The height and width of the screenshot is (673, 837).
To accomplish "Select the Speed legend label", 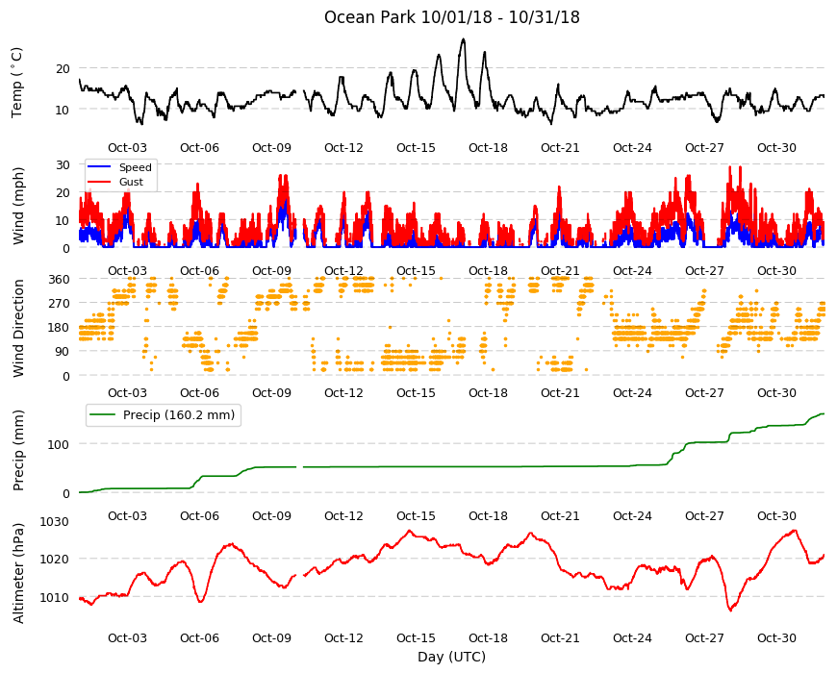I will coord(135,167).
